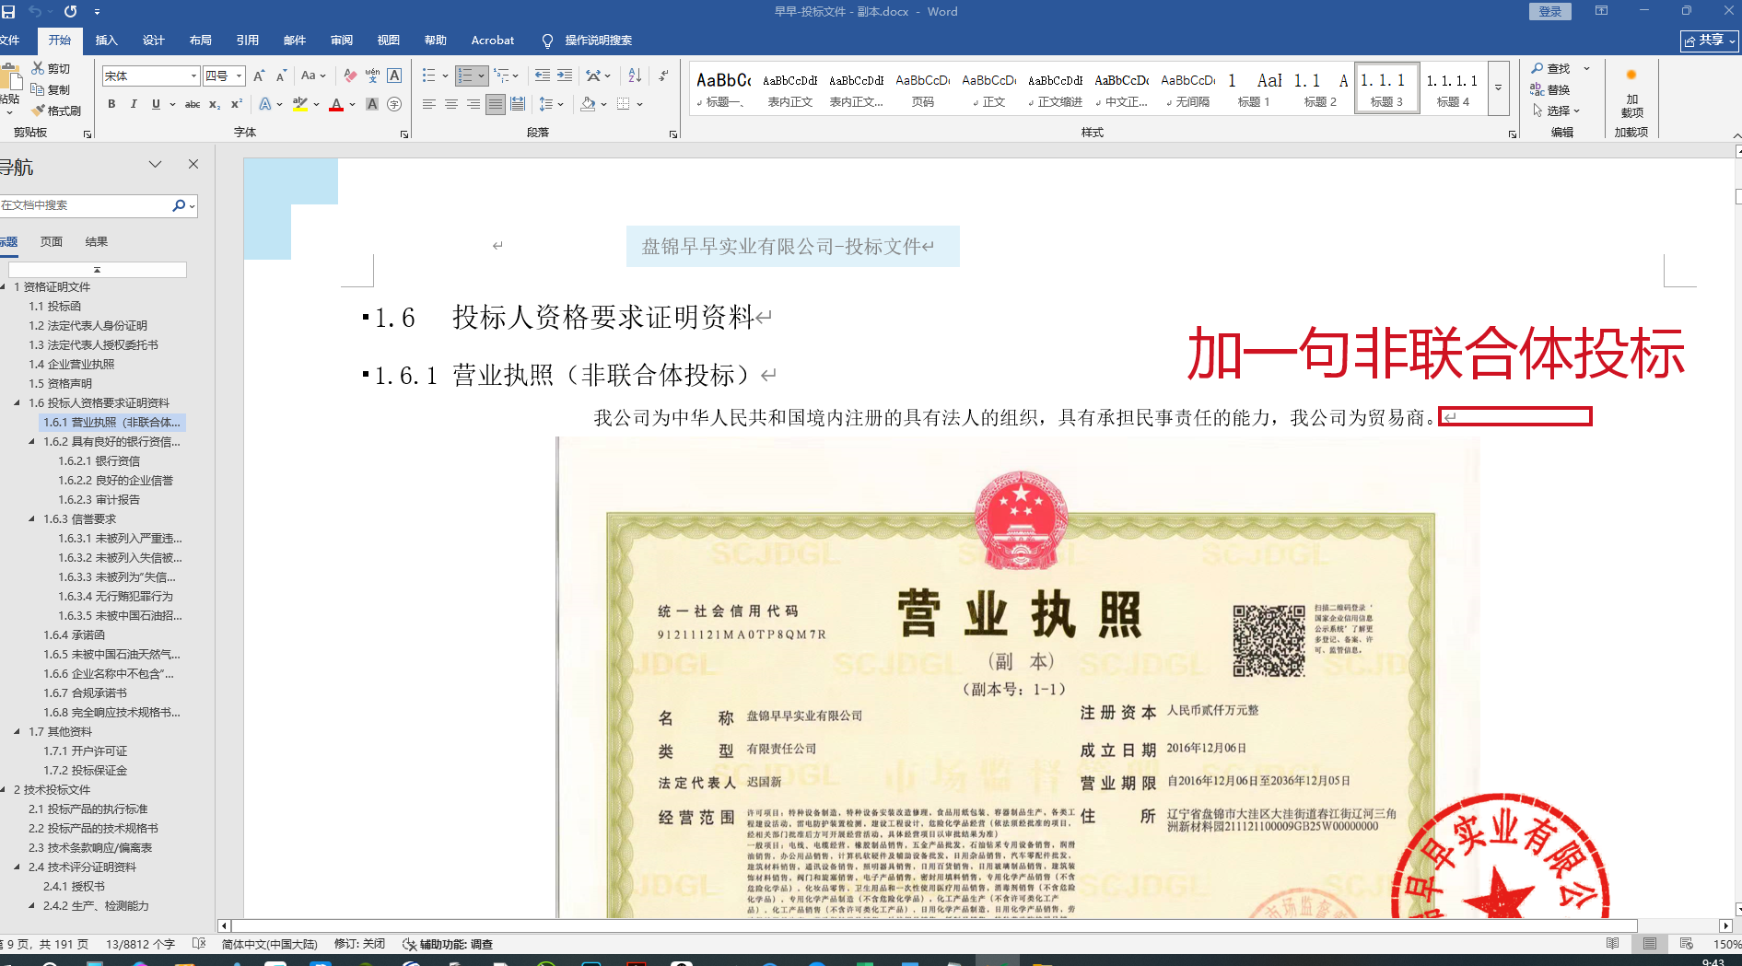Screen dimensions: 1742x966
Task: Switch to the 布局 (Layout) ribbon tab
Action: click(x=201, y=41)
